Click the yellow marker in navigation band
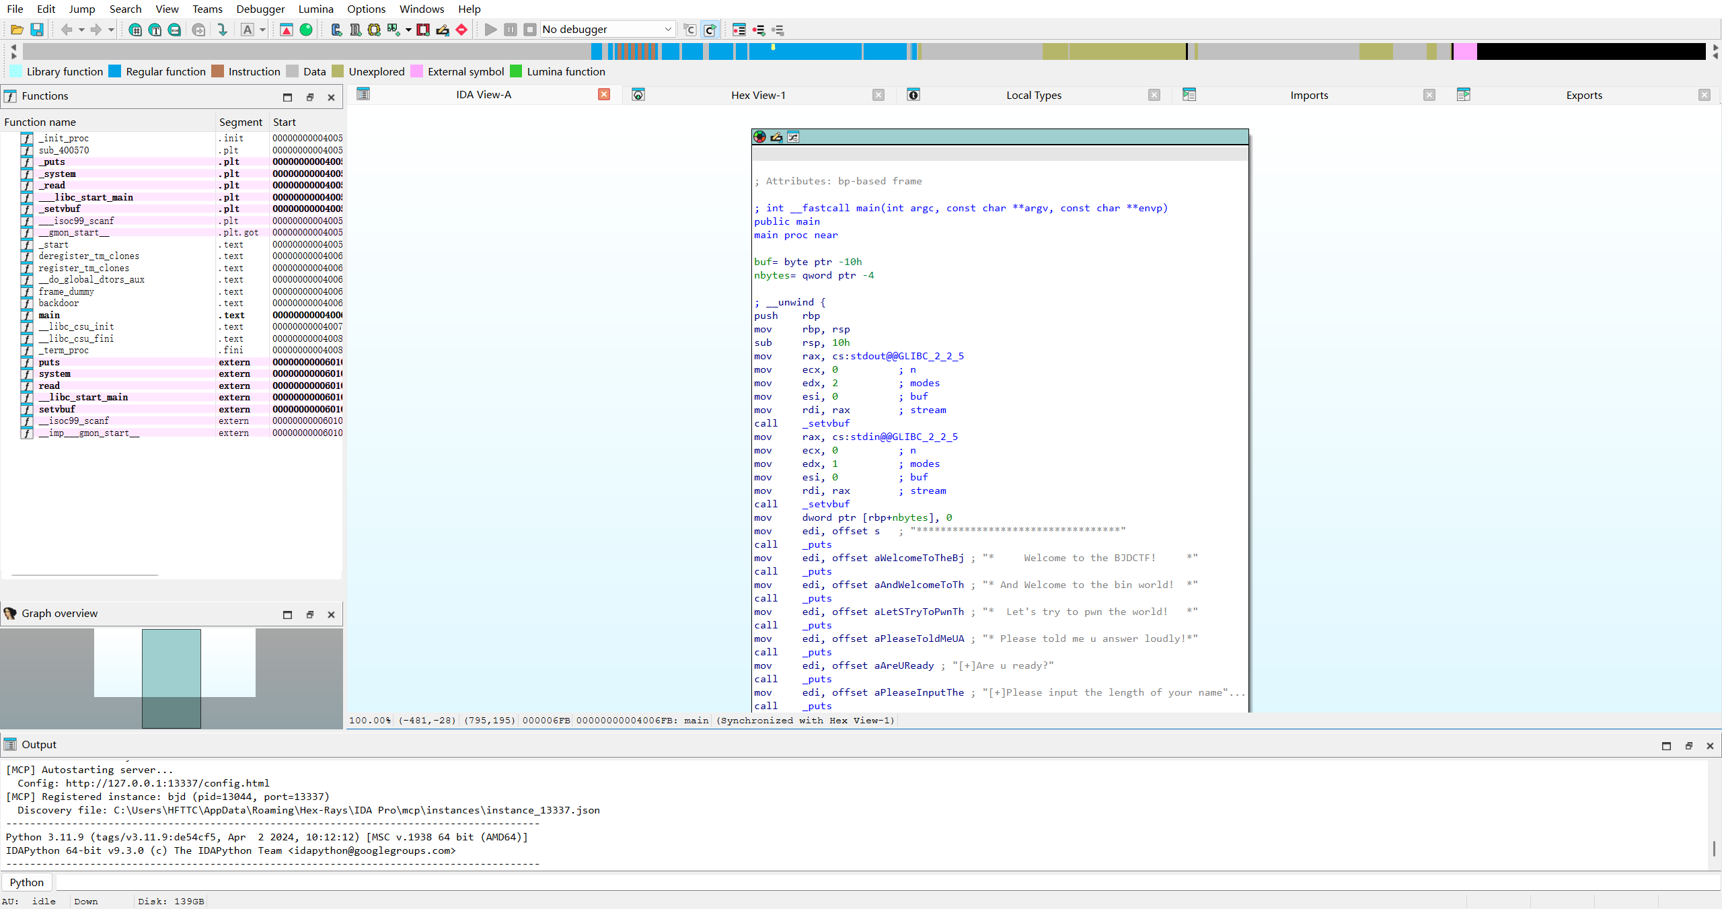1722x909 pixels. [x=773, y=47]
